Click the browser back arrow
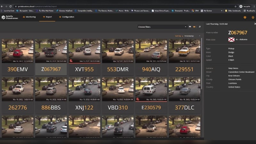This screenshot has height=144, width=256. coord(2,6)
